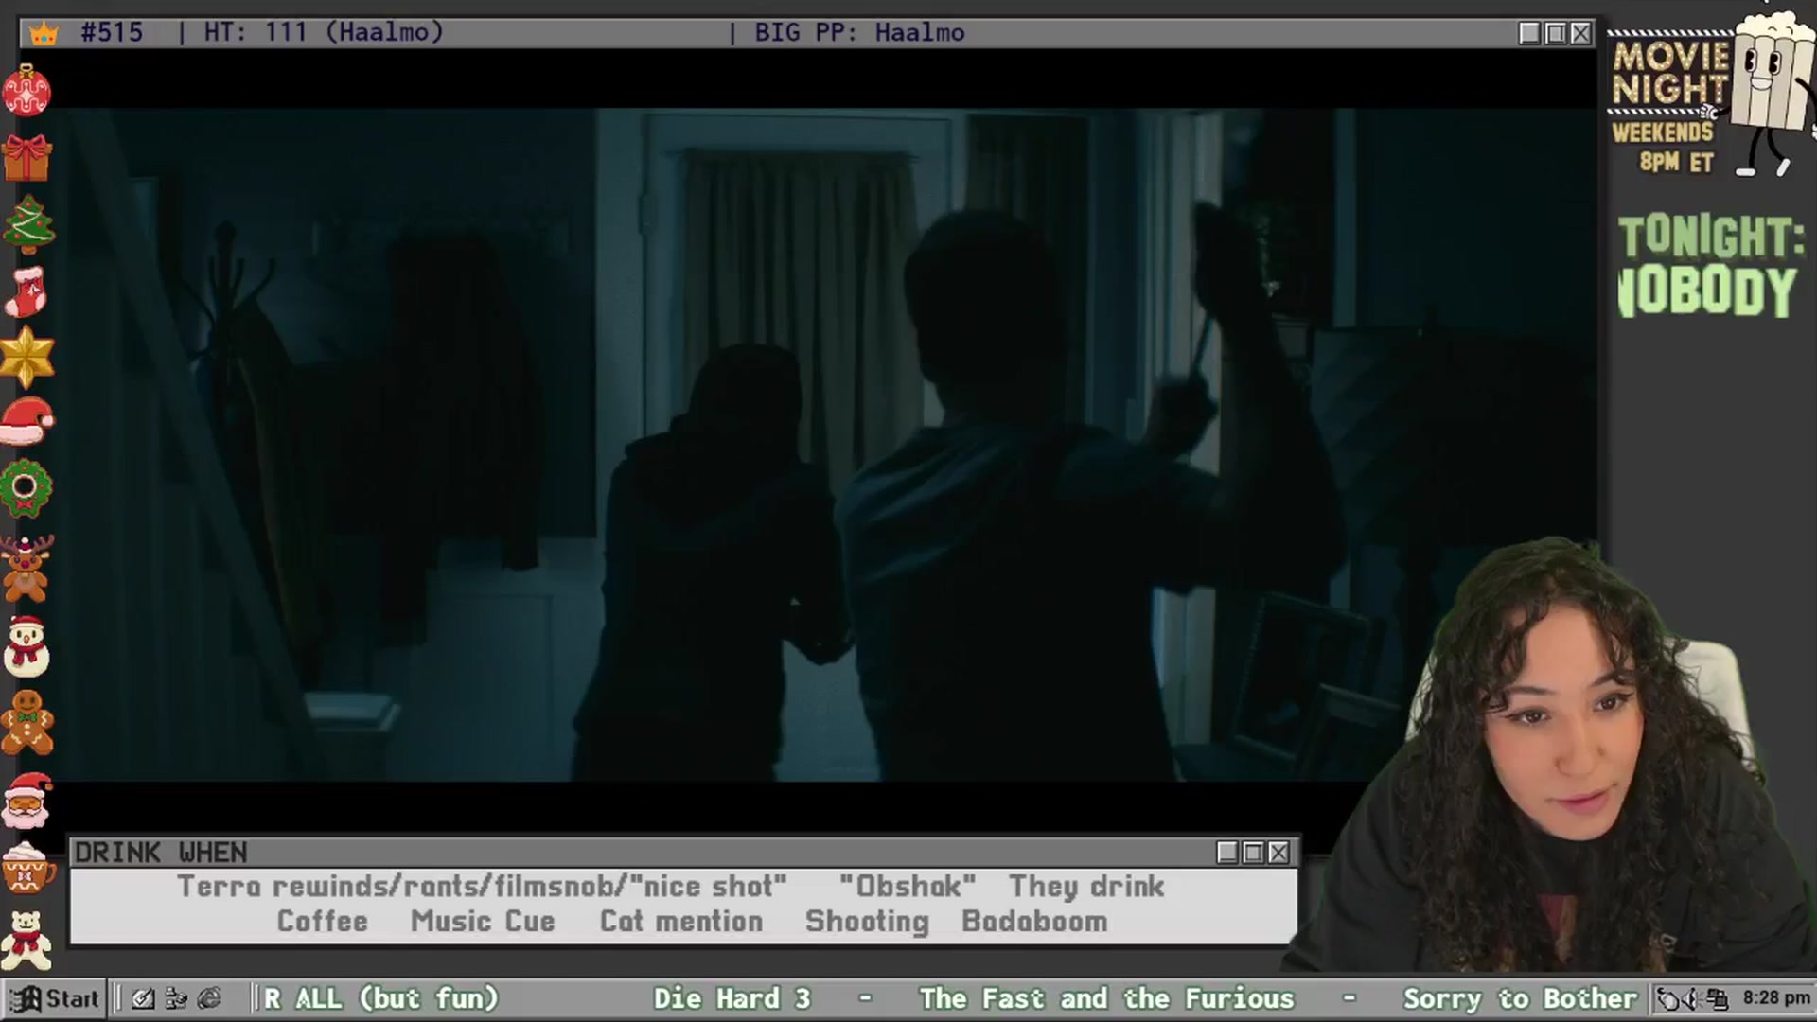Launch Internet Explorer from quick launch
The width and height of the screenshot is (1817, 1022).
[209, 998]
